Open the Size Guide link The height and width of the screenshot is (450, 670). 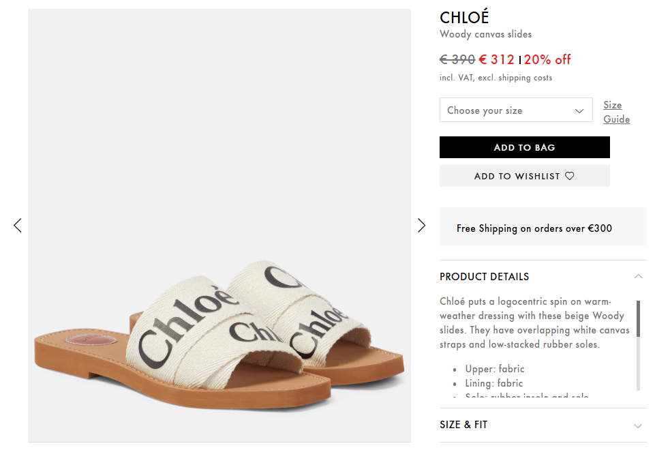tap(616, 112)
